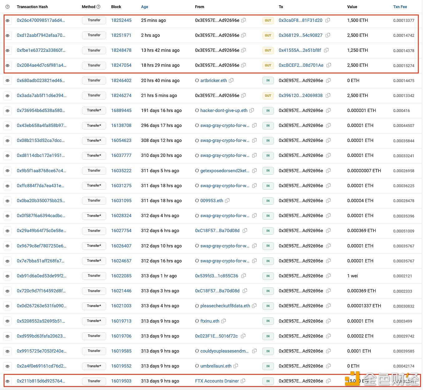The image size is (423, 390).
Task: Copy the umbrellauni.eth address
Action: tap(236, 366)
